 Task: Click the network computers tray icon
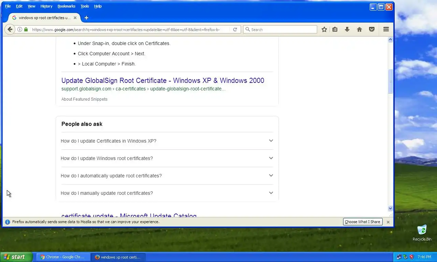click(399, 257)
